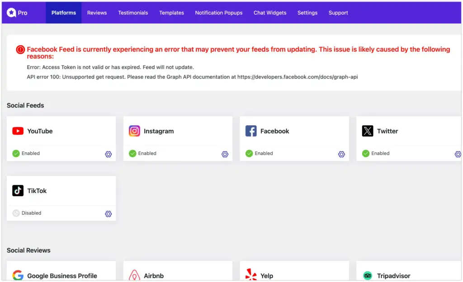Click Instagram's green Enabled checkmark
Image resolution: width=463 pixels, height=282 pixels.
pyautogui.click(x=132, y=153)
